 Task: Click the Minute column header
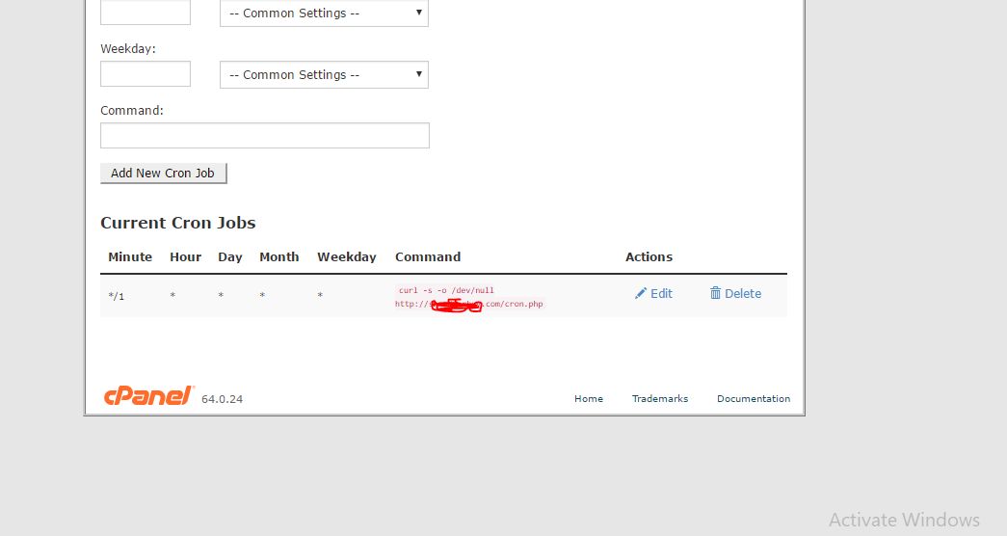tap(130, 257)
